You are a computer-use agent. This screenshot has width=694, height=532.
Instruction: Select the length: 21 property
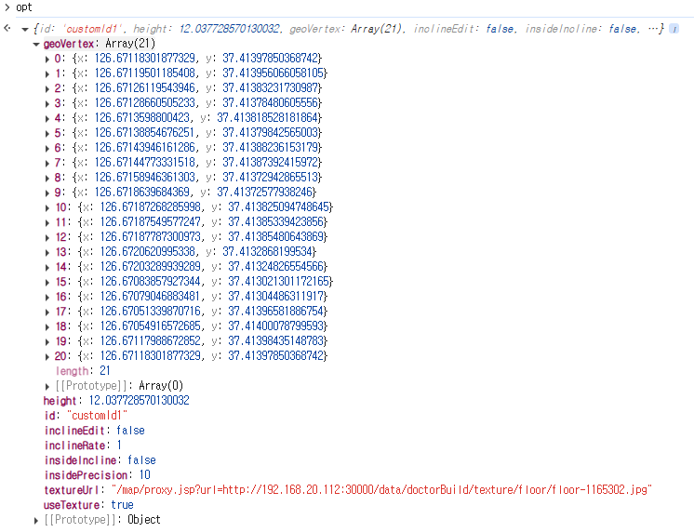coord(83,371)
